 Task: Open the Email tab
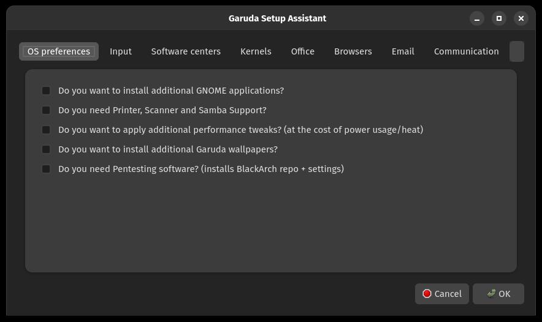403,51
